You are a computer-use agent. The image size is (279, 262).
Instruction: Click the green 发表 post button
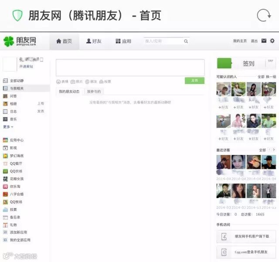click(x=194, y=81)
